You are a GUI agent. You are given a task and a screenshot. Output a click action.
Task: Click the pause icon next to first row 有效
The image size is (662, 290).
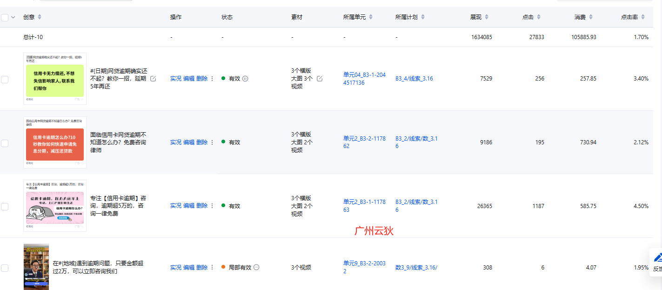click(245, 79)
